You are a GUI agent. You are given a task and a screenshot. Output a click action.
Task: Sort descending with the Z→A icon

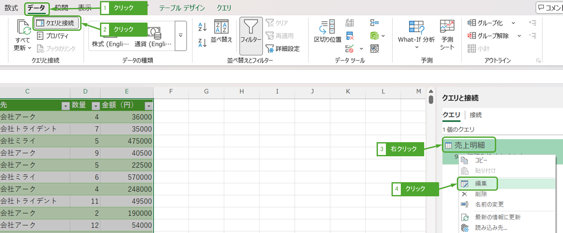(202, 43)
